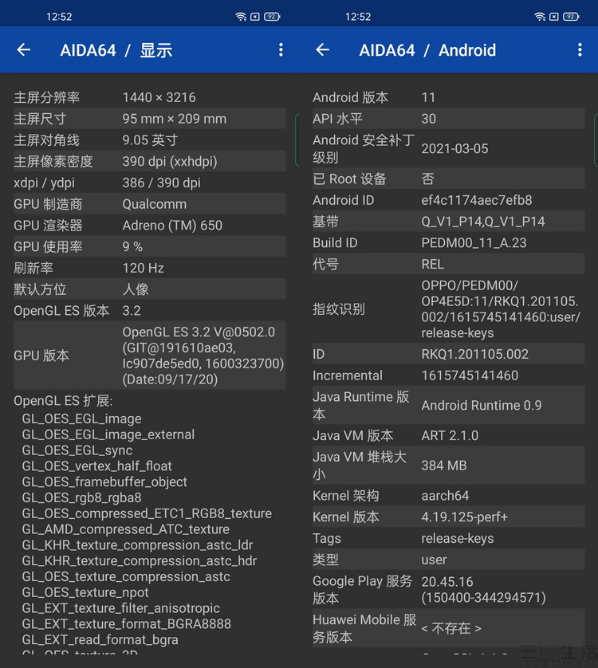Select the Incremental 1615745141460 row

tap(449, 375)
